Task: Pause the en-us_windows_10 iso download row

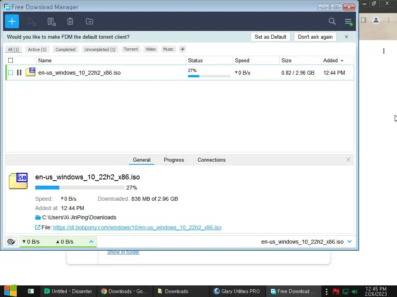Action: click(x=19, y=73)
